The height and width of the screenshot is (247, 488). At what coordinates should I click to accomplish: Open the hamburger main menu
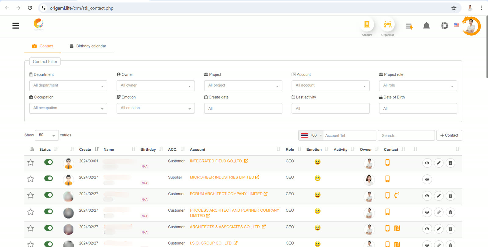(16, 26)
